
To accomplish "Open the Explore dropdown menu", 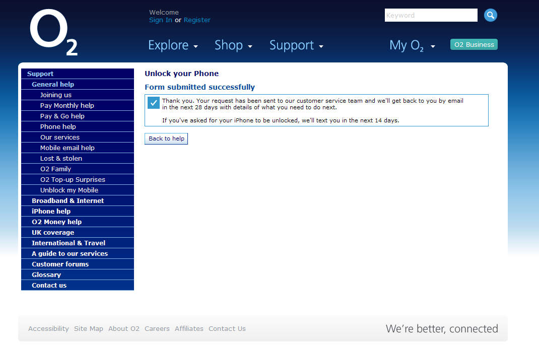I will (173, 45).
